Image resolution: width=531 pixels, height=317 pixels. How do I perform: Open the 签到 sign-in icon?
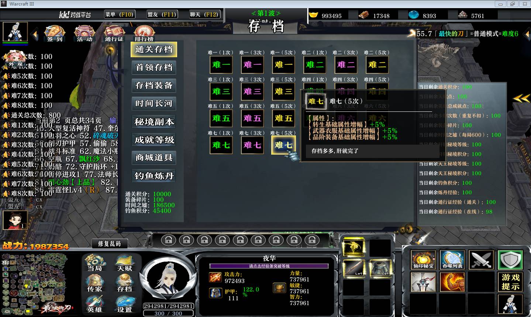tap(55, 34)
